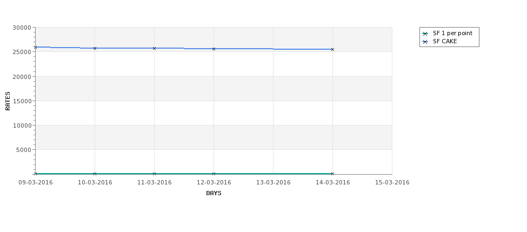Select the SF 1 per point legend label
The width and height of the screenshot is (527, 232).
pyautogui.click(x=452, y=34)
